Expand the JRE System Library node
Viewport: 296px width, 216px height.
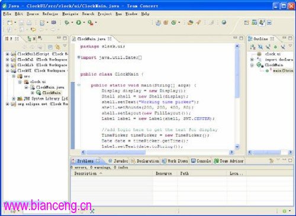click(14, 98)
